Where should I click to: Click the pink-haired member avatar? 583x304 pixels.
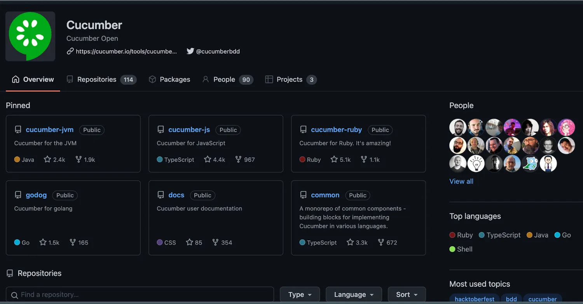566,127
